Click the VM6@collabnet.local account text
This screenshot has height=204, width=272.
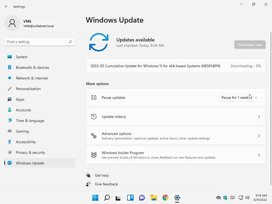click(39, 26)
